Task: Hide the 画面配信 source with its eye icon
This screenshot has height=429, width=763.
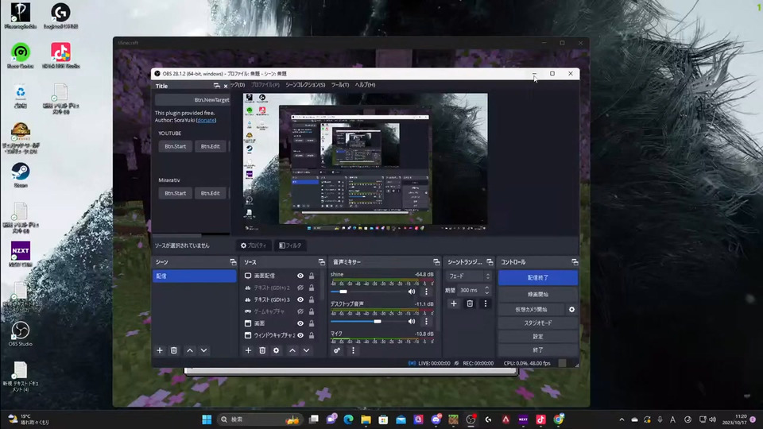Action: pos(300,276)
